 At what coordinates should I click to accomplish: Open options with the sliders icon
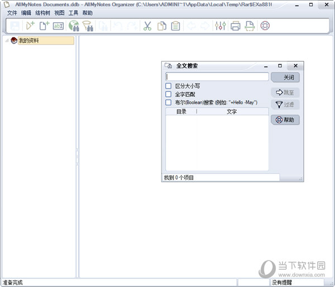[x=221, y=26]
